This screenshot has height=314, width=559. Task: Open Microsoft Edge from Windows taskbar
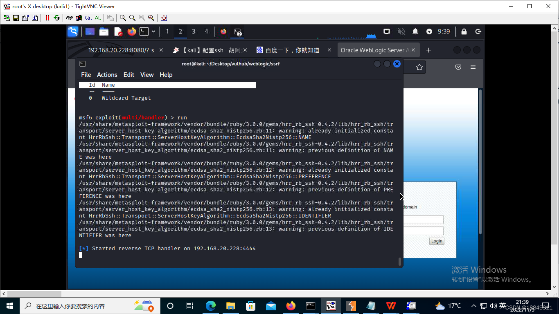click(x=211, y=306)
